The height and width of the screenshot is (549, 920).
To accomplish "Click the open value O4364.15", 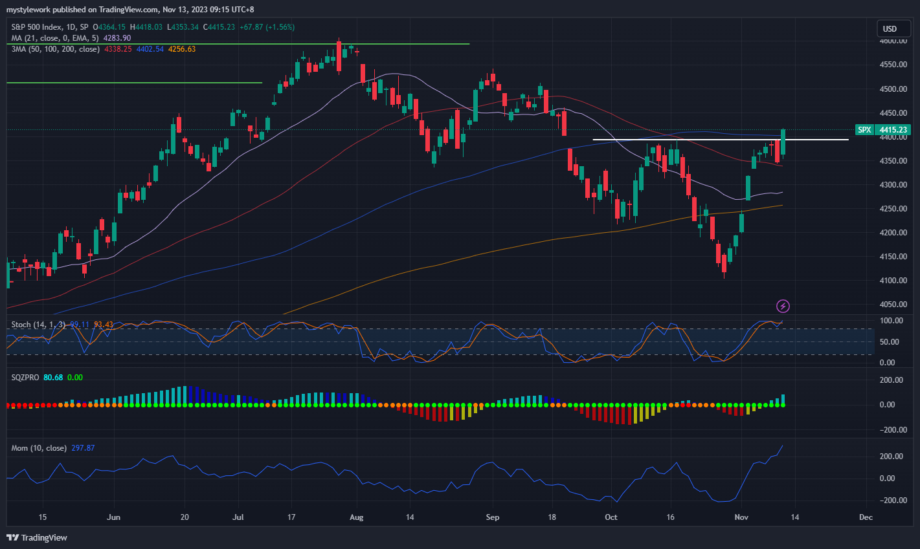I will [x=109, y=27].
